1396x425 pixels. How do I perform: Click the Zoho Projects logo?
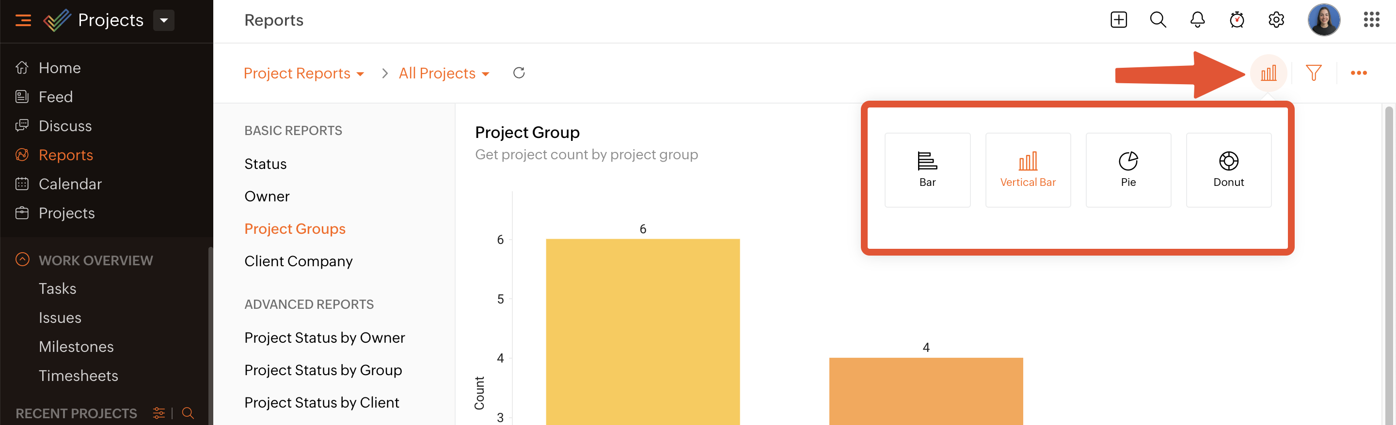57,21
